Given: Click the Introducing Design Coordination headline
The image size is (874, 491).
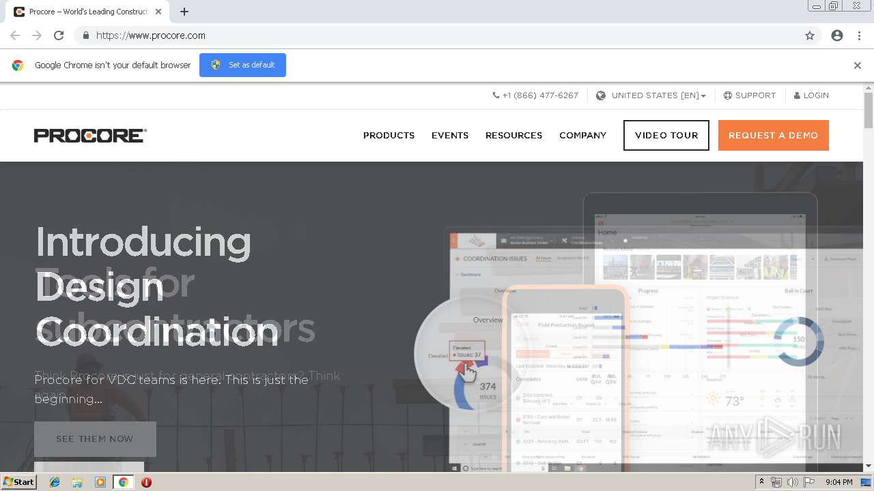Looking at the screenshot, I should click(x=157, y=286).
